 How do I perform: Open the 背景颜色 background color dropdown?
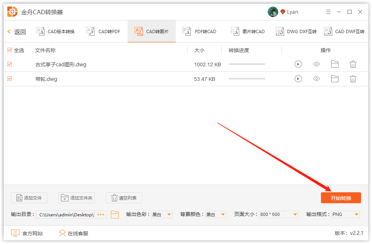(x=215, y=215)
